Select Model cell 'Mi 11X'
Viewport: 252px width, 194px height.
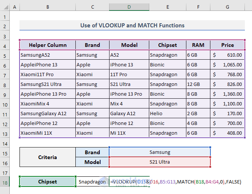129,133
